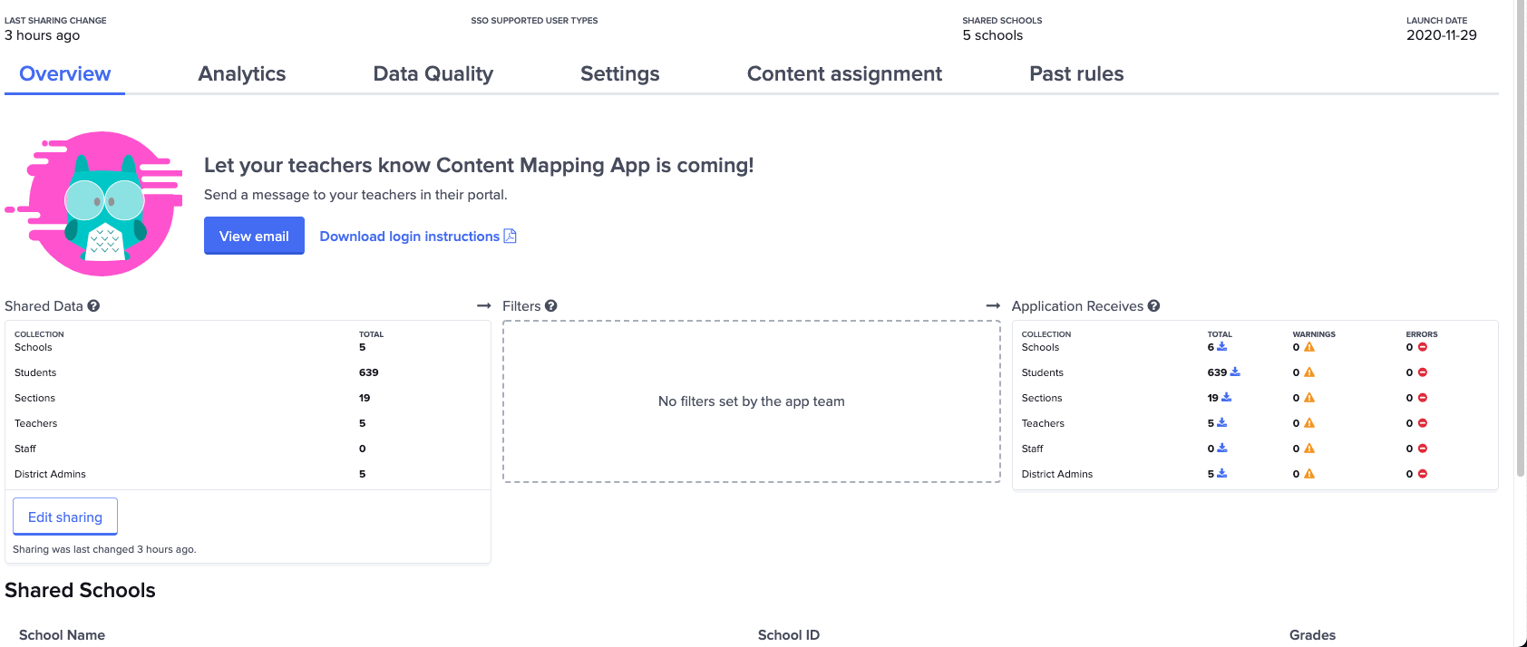Image resolution: width=1527 pixels, height=647 pixels.
Task: Click the page vertical scrollbar
Action: (x=1521, y=237)
